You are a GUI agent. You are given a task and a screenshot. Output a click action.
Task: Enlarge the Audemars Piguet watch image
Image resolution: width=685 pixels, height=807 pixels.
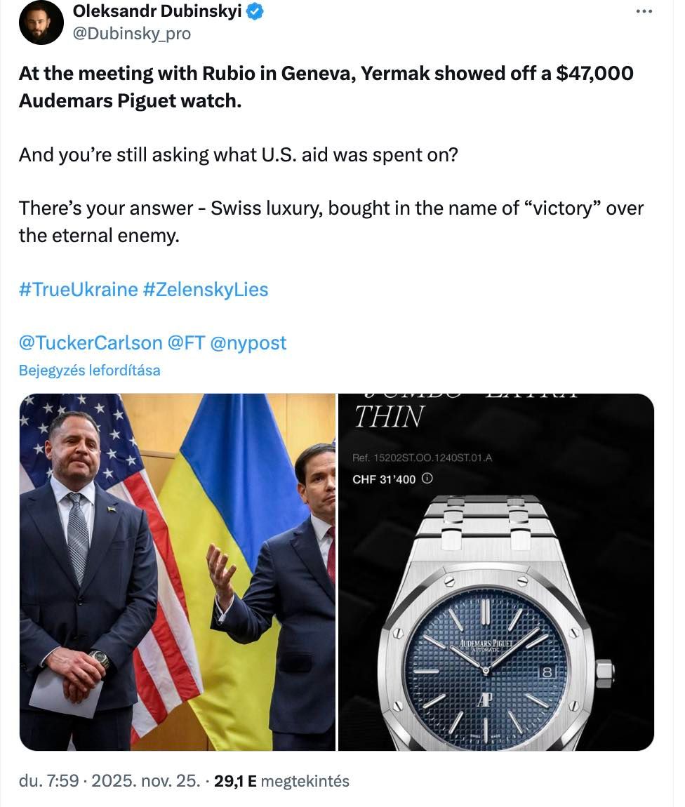click(x=496, y=572)
